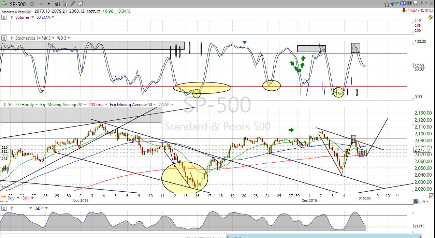Open the symbol list icon beside SP-500
Viewport: 435px width, 238px height.
pos(31,4)
